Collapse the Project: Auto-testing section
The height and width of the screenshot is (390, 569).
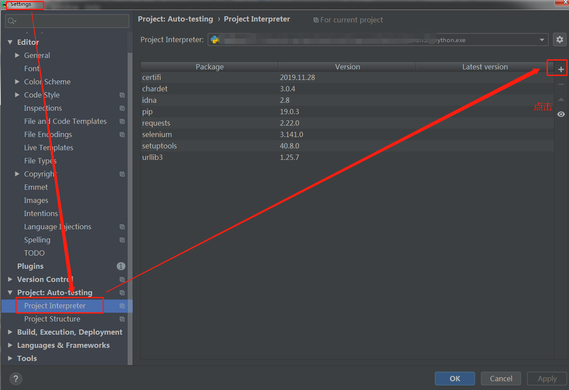10,292
